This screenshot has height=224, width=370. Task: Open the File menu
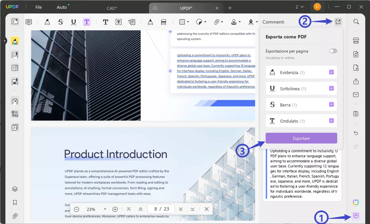click(39, 7)
